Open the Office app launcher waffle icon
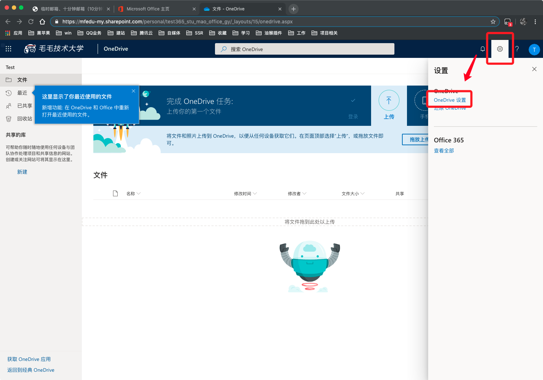 pyautogui.click(x=9, y=49)
